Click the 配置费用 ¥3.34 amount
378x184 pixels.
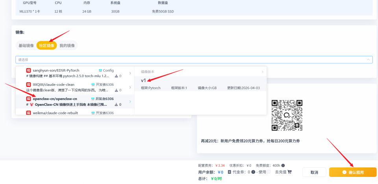coord(220,166)
